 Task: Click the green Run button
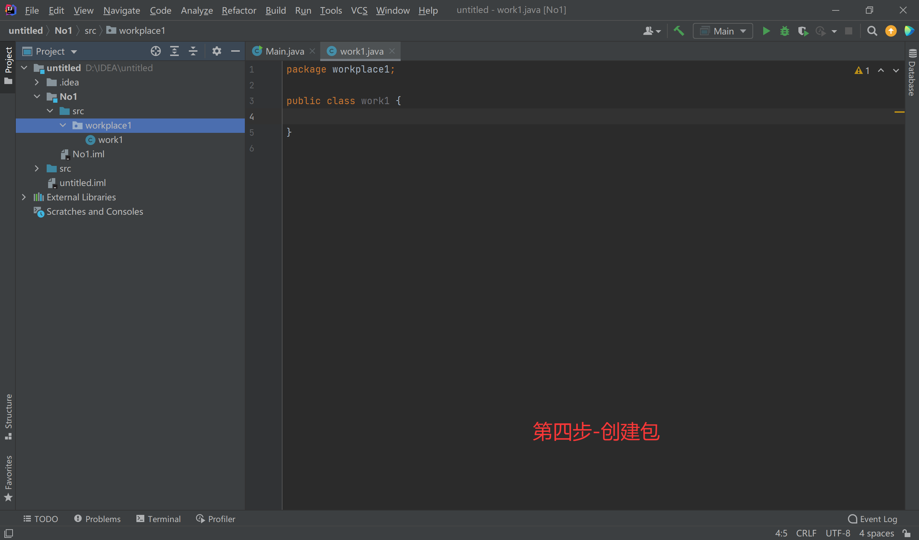(x=766, y=31)
